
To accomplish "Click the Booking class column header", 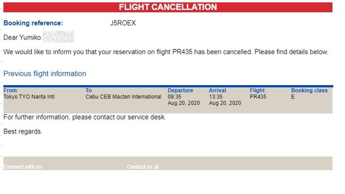I will click(309, 90).
